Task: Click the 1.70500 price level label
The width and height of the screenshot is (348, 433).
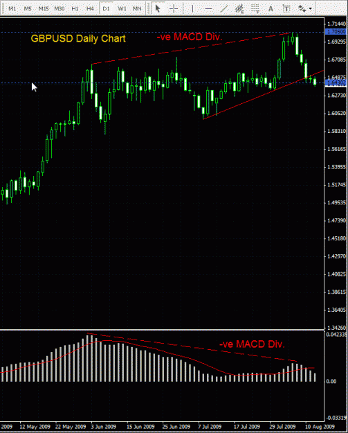Action: tap(336, 32)
